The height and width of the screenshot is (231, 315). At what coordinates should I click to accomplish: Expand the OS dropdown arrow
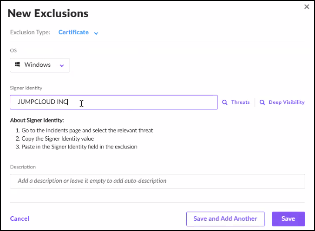[62, 65]
